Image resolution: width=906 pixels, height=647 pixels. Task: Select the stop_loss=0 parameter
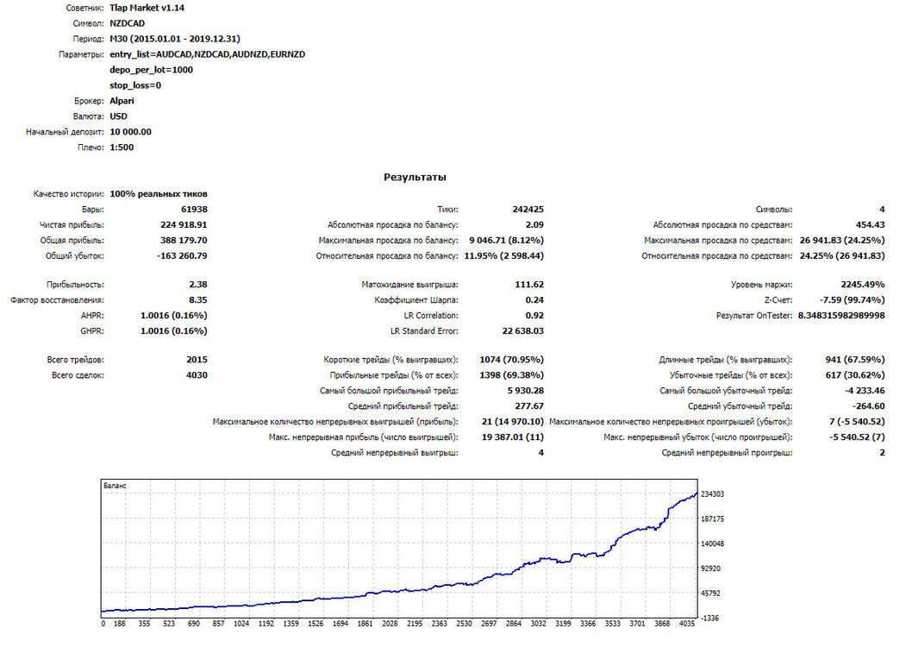(x=135, y=85)
